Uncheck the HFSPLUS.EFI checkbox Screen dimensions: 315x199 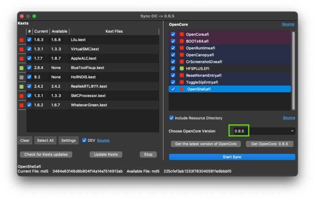tap(173, 68)
